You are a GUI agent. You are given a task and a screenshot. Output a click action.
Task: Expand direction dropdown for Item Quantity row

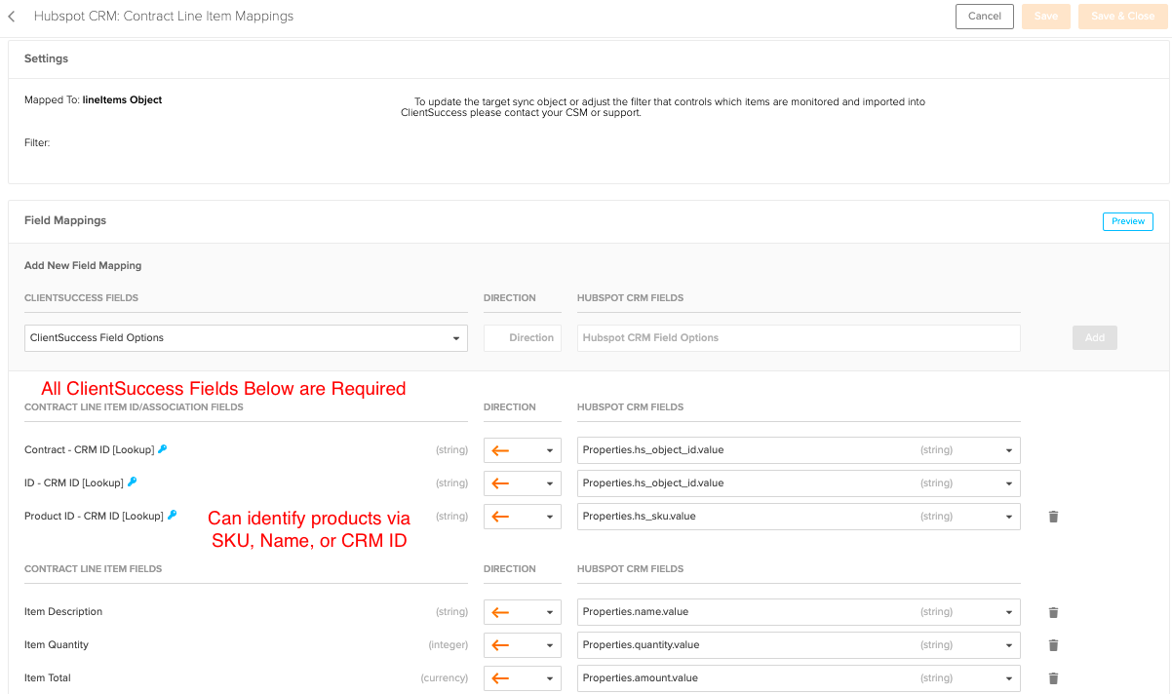(523, 645)
